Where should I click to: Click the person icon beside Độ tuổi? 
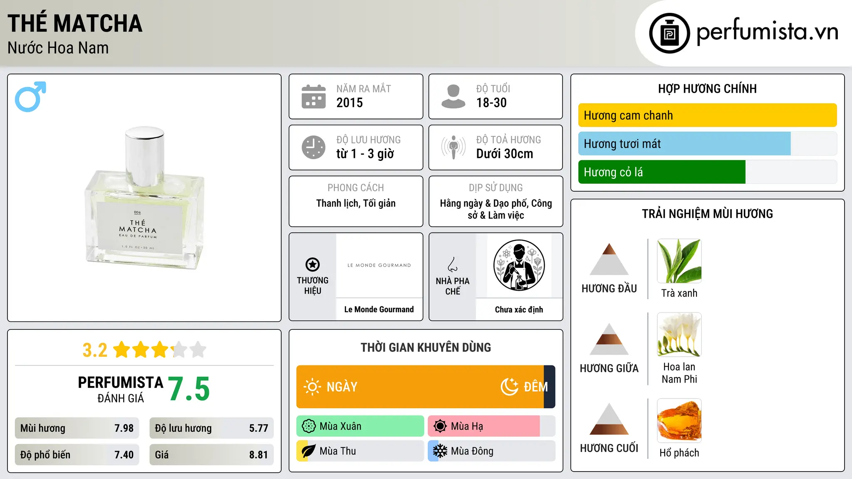[x=453, y=96]
